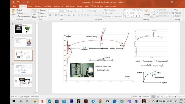Click the Find button
Image resolution: width=185 pixels, height=104 pixels.
tap(176, 10)
